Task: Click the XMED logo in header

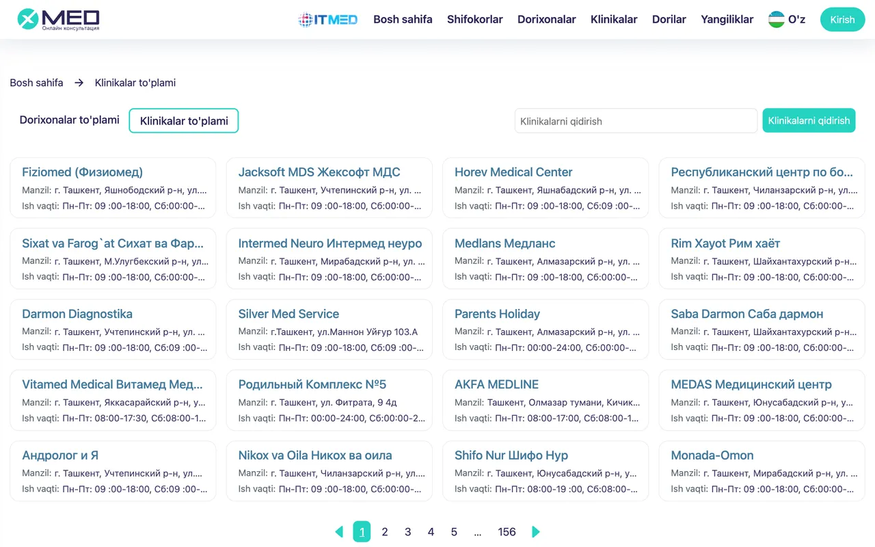Action: (x=59, y=19)
